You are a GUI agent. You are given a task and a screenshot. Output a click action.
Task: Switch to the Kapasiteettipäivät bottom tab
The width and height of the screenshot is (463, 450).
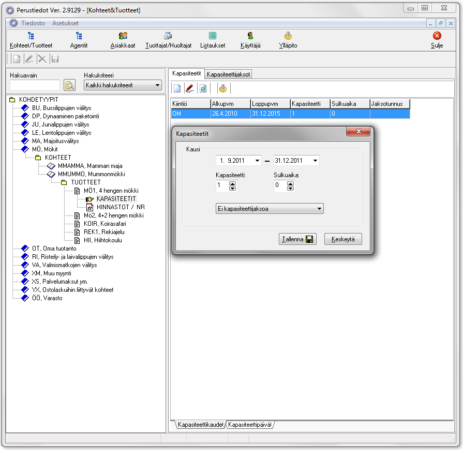pos(250,425)
